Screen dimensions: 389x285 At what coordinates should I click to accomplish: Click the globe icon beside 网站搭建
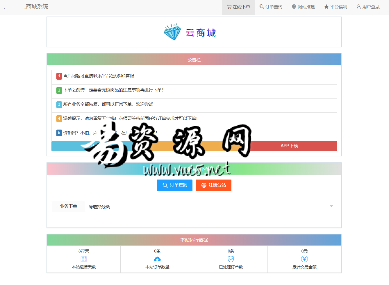pyautogui.click(x=294, y=7)
